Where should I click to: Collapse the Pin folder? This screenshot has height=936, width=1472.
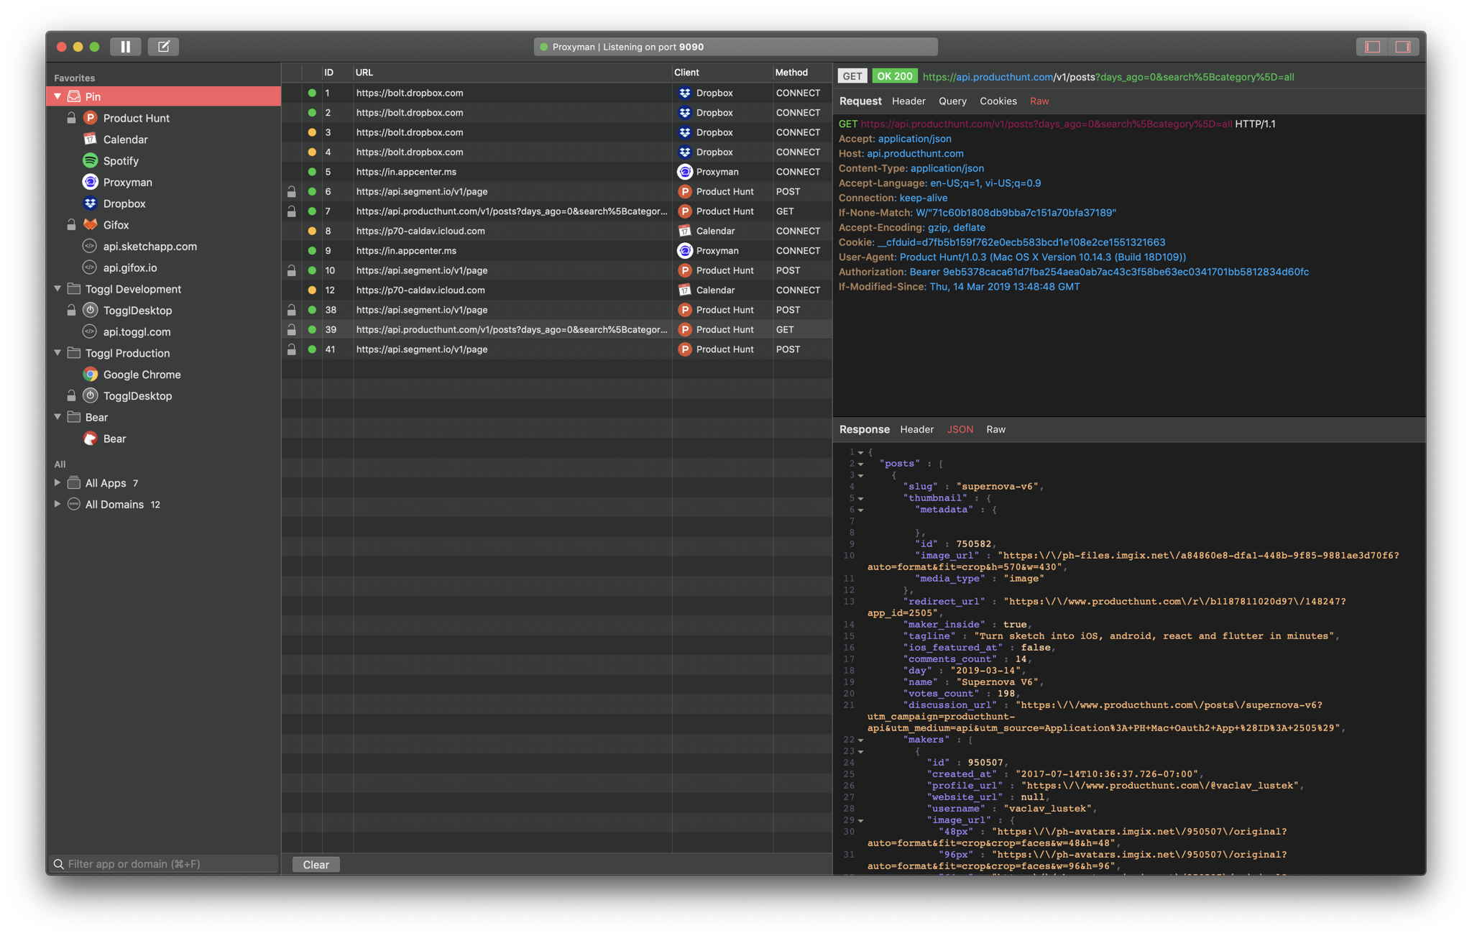[x=57, y=96]
